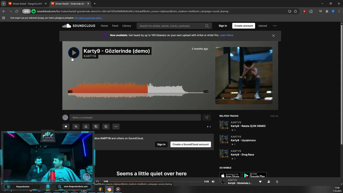Open the App Store download badge
The image size is (343, 193).
click(230, 175)
